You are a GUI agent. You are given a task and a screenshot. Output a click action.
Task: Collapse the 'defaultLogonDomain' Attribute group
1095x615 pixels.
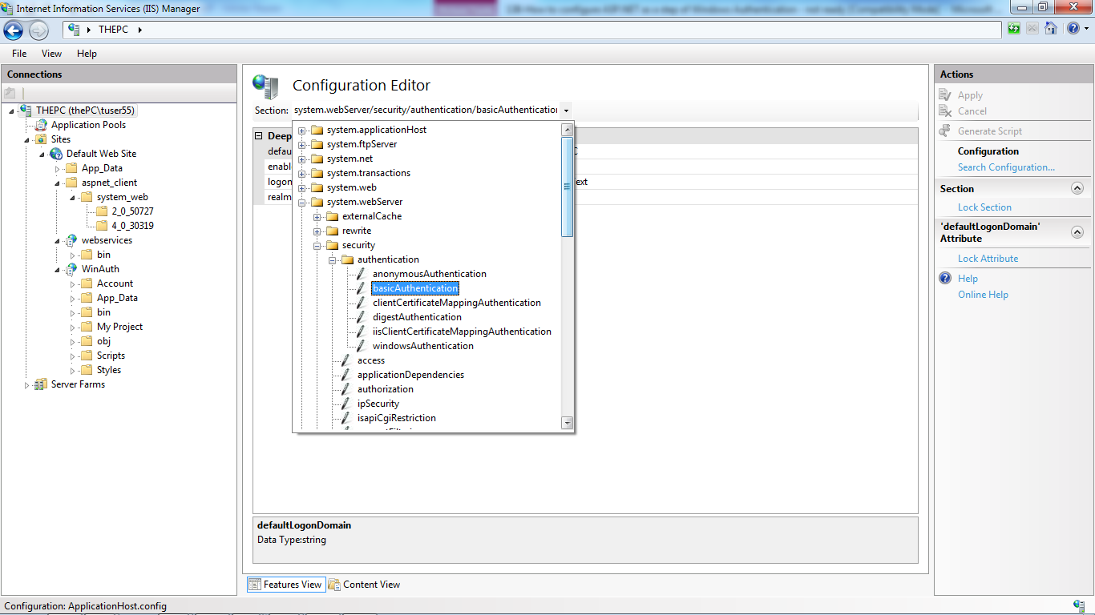click(1077, 232)
